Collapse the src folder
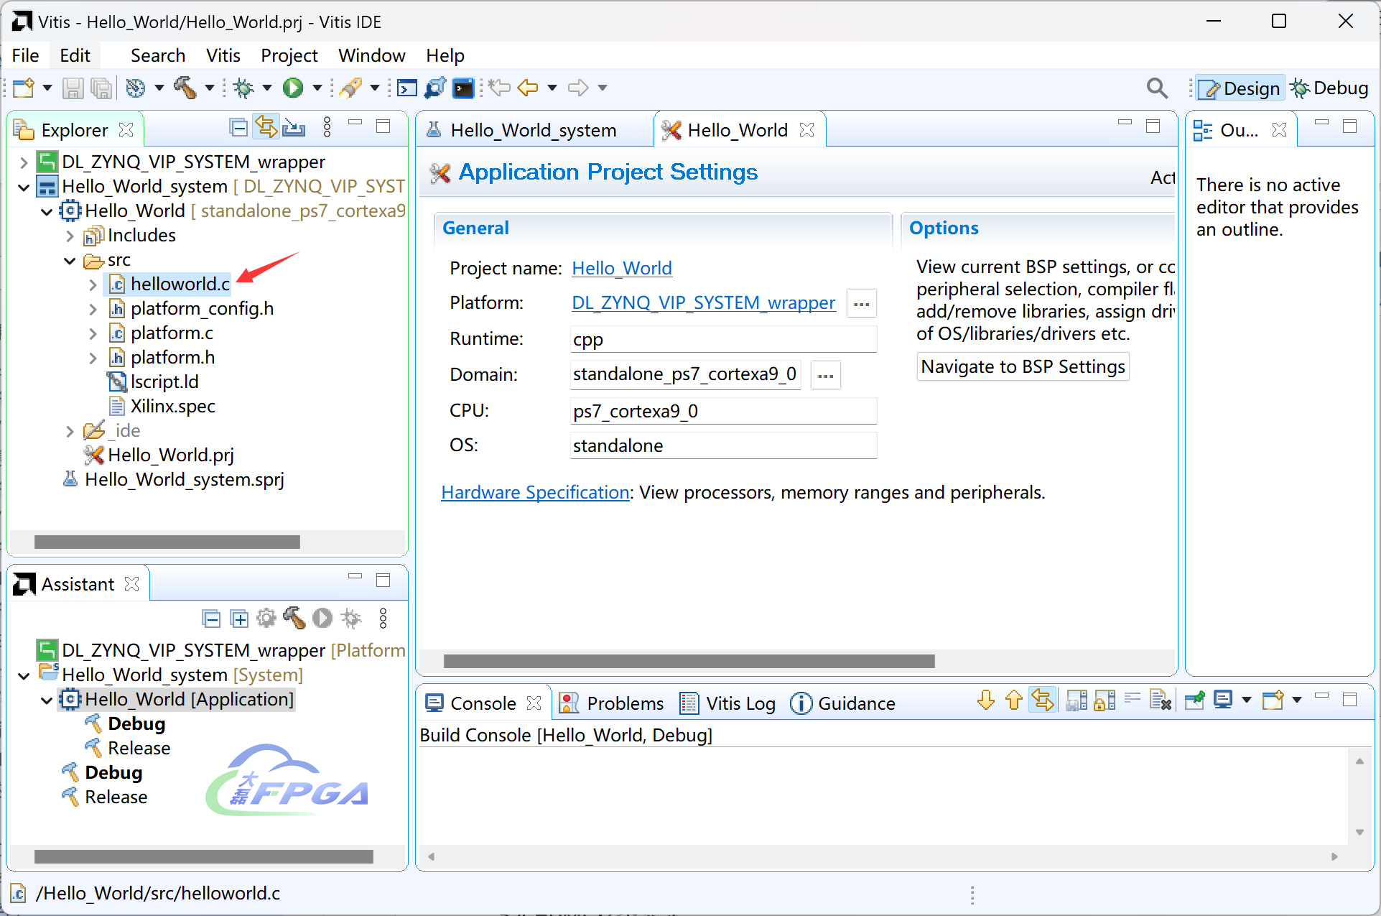The image size is (1381, 916). (70, 261)
